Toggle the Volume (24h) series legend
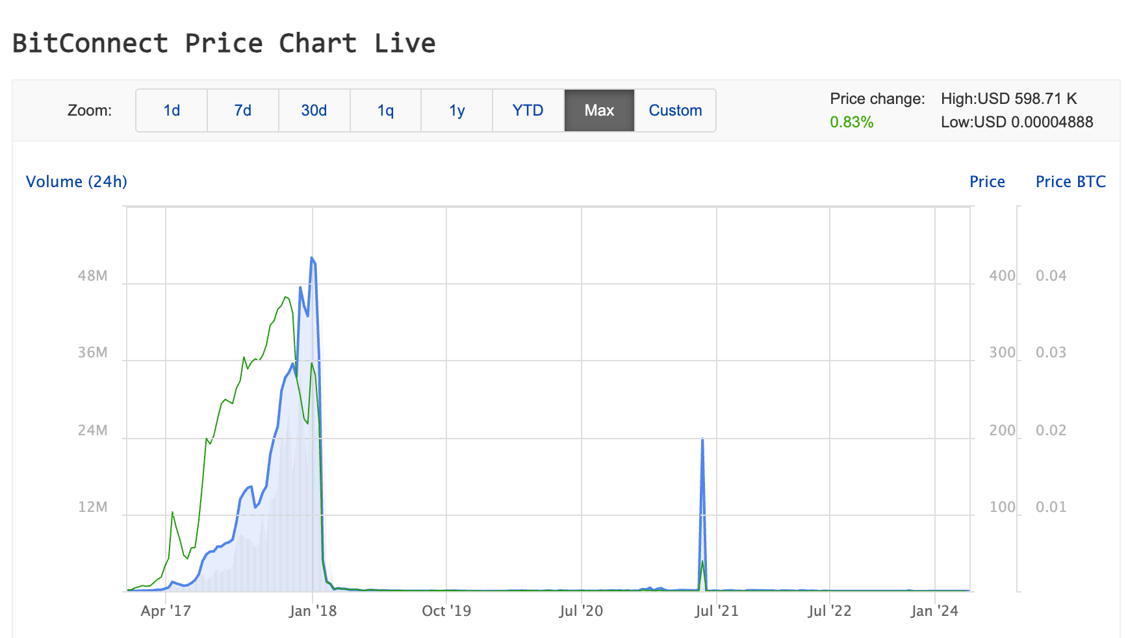This screenshot has height=638, width=1128. 77,182
